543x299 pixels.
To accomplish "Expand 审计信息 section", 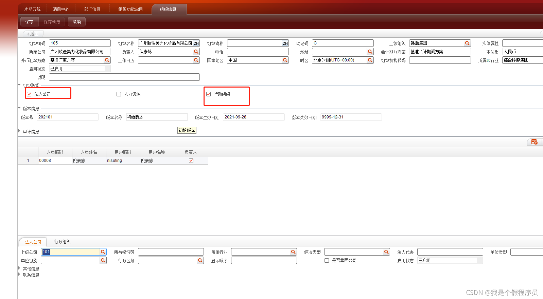I will (19, 131).
